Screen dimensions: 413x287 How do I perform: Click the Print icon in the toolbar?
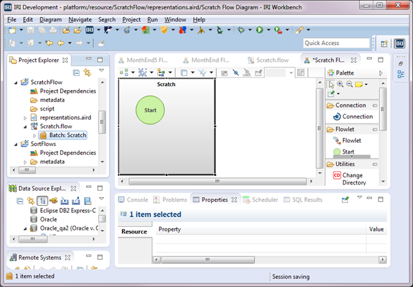pos(53,30)
